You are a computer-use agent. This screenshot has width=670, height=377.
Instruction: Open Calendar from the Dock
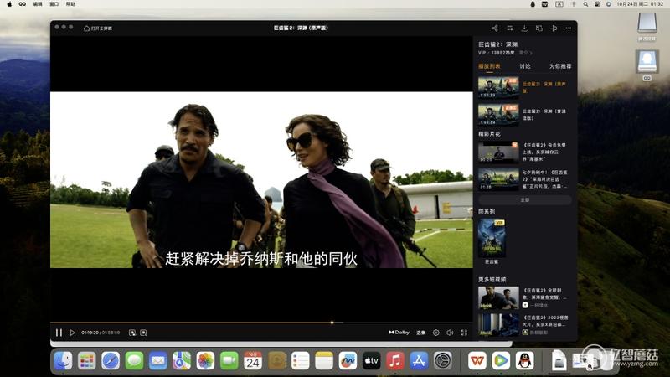coord(253,361)
